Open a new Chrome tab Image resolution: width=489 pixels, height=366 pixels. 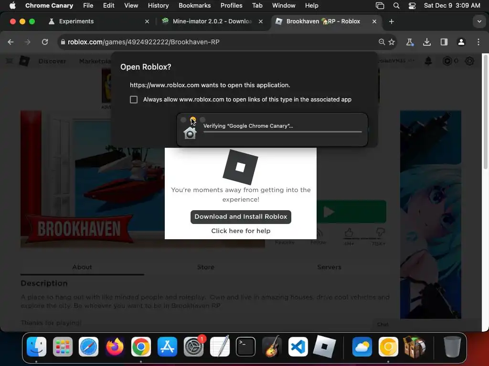pos(392,21)
